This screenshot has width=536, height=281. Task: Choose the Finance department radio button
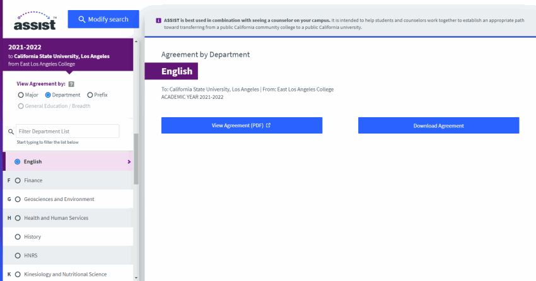18,181
